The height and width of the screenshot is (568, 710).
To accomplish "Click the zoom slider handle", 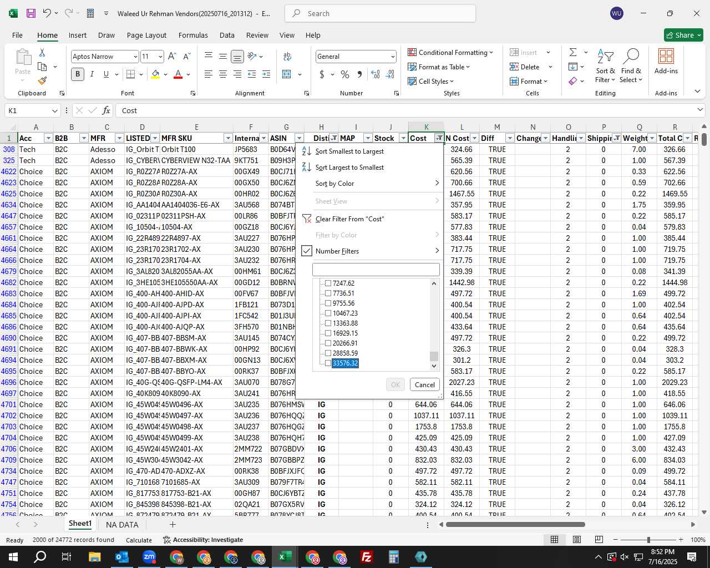I will [648, 540].
